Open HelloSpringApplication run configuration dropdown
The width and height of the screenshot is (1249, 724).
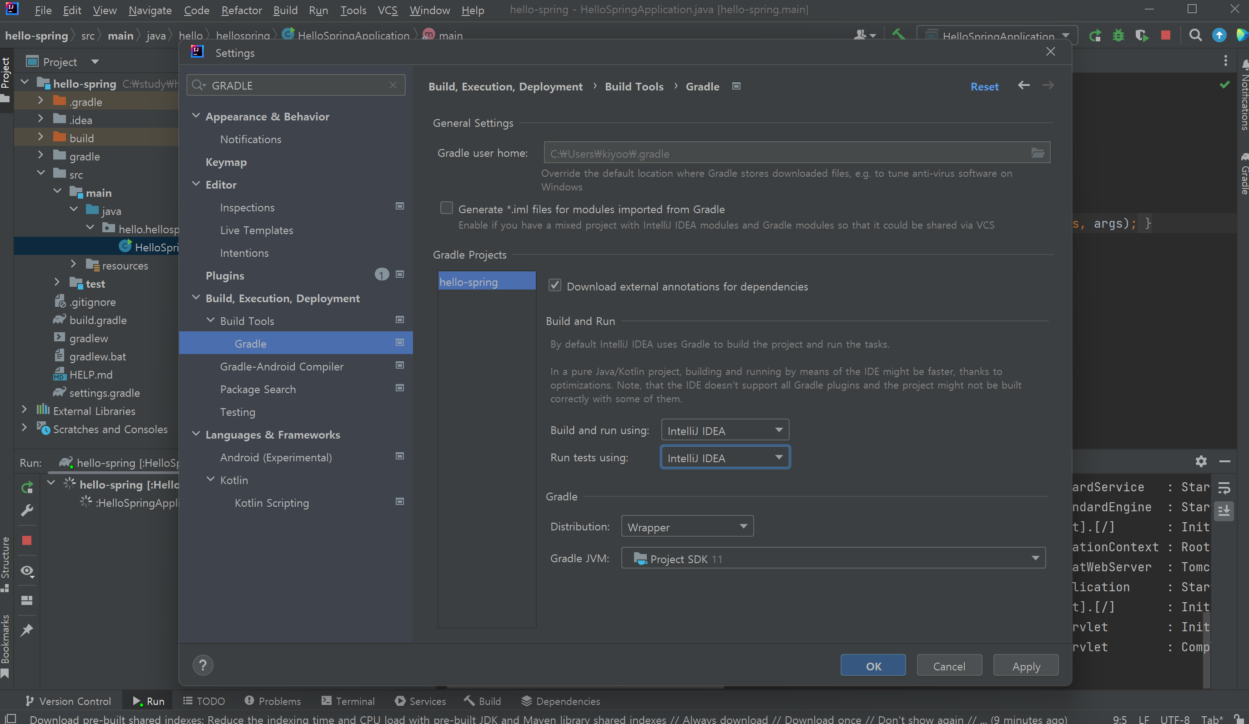pos(997,35)
